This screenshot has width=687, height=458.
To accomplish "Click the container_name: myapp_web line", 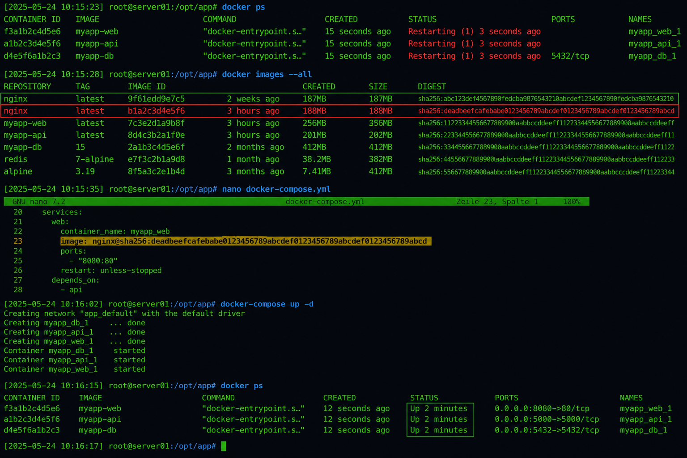I will point(115,231).
